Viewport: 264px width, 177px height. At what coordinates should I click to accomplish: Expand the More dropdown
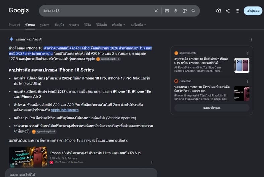tap(119, 25)
